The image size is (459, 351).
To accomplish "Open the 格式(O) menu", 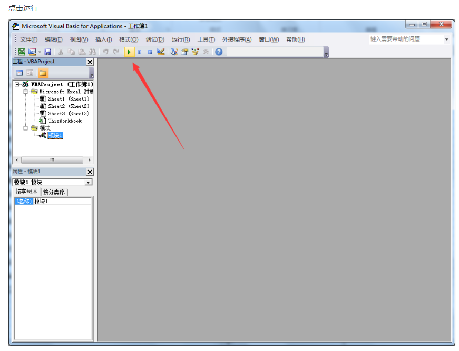I will [129, 39].
